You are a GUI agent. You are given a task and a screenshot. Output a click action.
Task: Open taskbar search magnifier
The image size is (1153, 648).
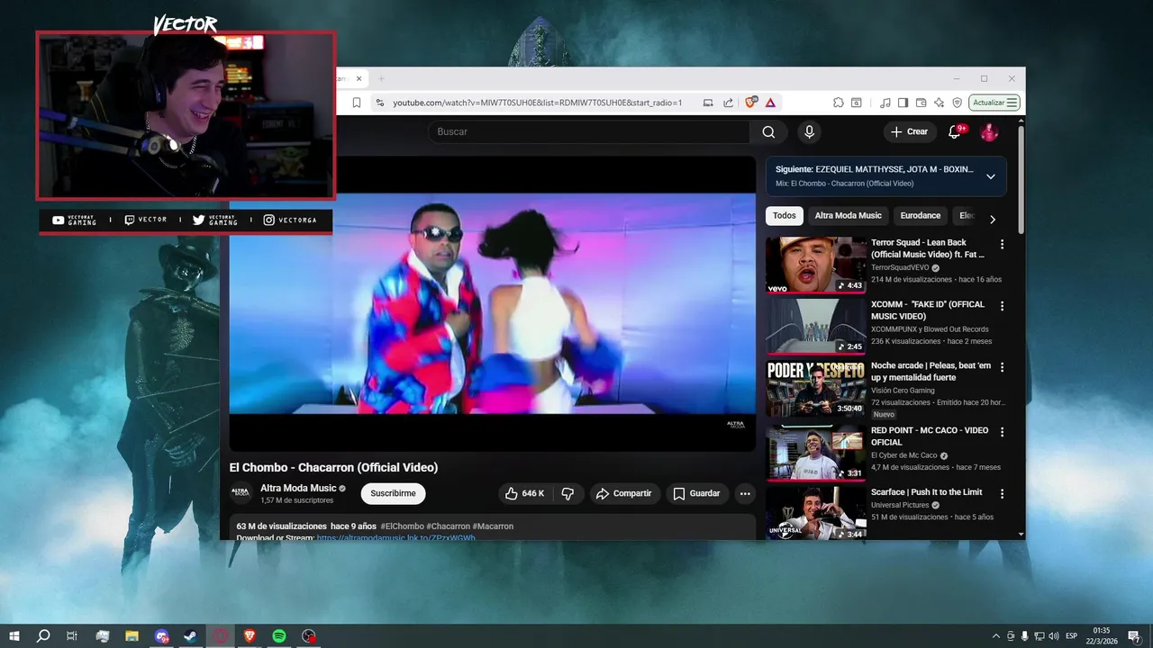(x=43, y=636)
